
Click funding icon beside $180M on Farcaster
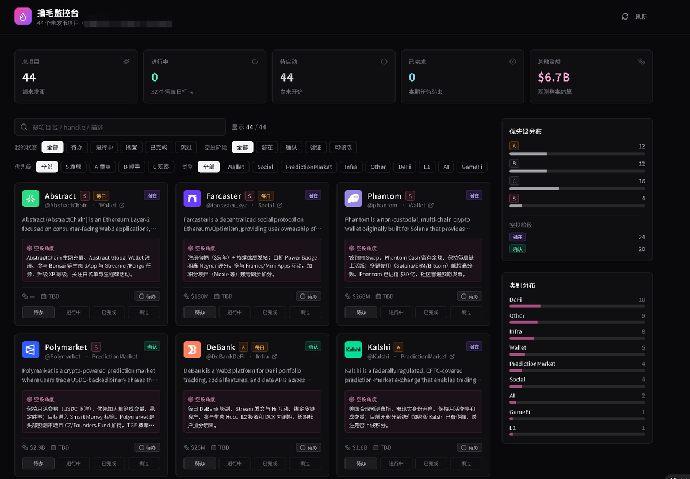point(186,296)
